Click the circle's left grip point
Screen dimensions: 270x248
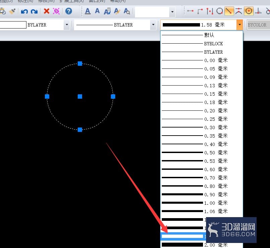(47, 96)
